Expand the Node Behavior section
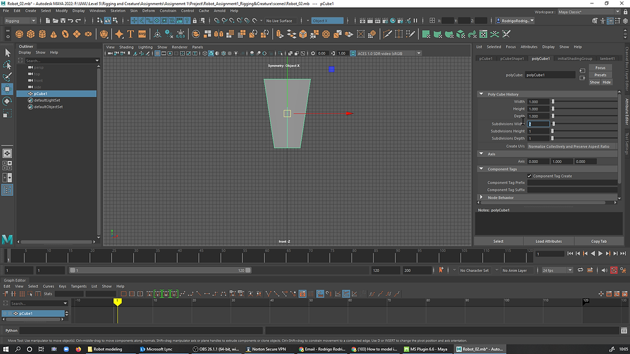 [x=481, y=198]
